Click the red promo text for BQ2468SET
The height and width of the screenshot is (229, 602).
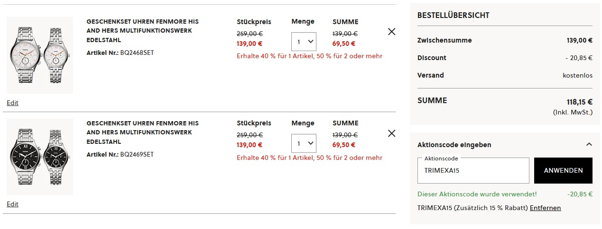pos(309,56)
